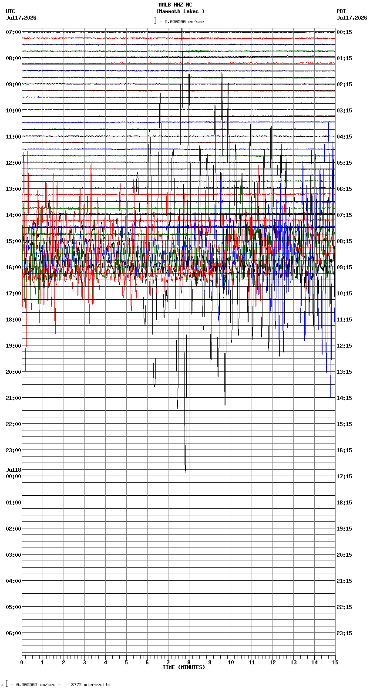370x690 pixels.
Task: Click the 18:00 UTC time label
Action: [13, 320]
